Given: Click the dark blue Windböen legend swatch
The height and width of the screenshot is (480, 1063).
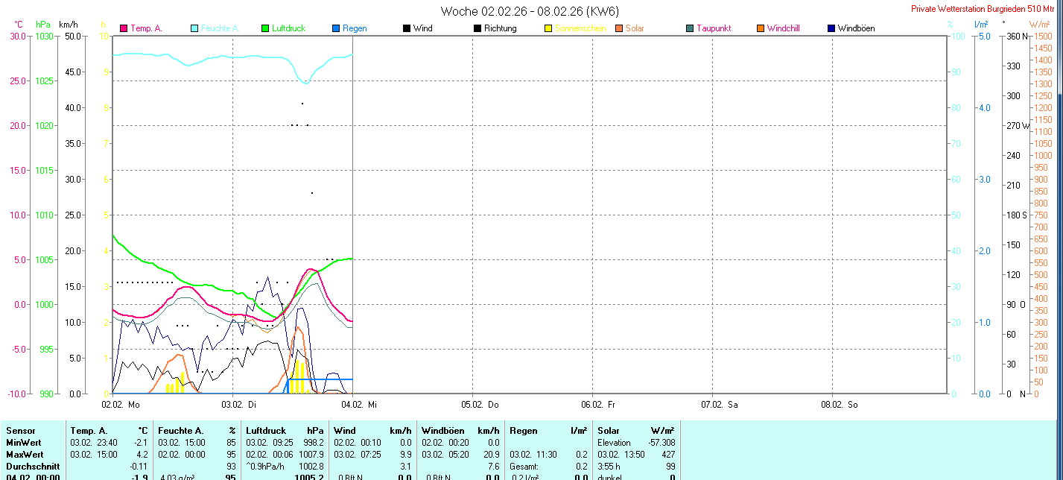Looking at the screenshot, I should (x=831, y=28).
